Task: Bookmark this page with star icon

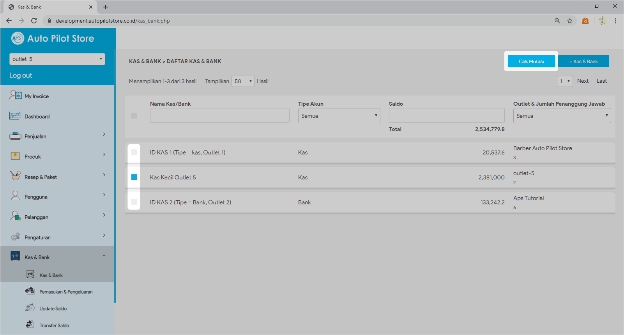Action: [x=570, y=21]
